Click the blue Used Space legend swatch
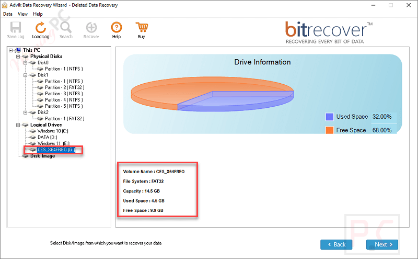 pyautogui.click(x=330, y=117)
